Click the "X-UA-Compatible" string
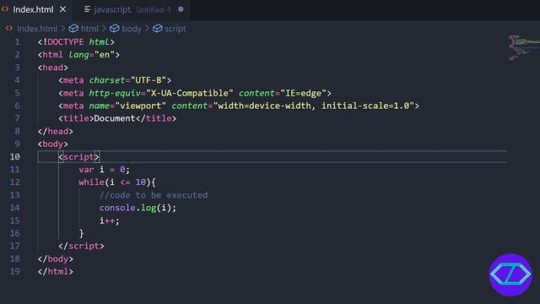This screenshot has height=304, width=540. pos(189,93)
